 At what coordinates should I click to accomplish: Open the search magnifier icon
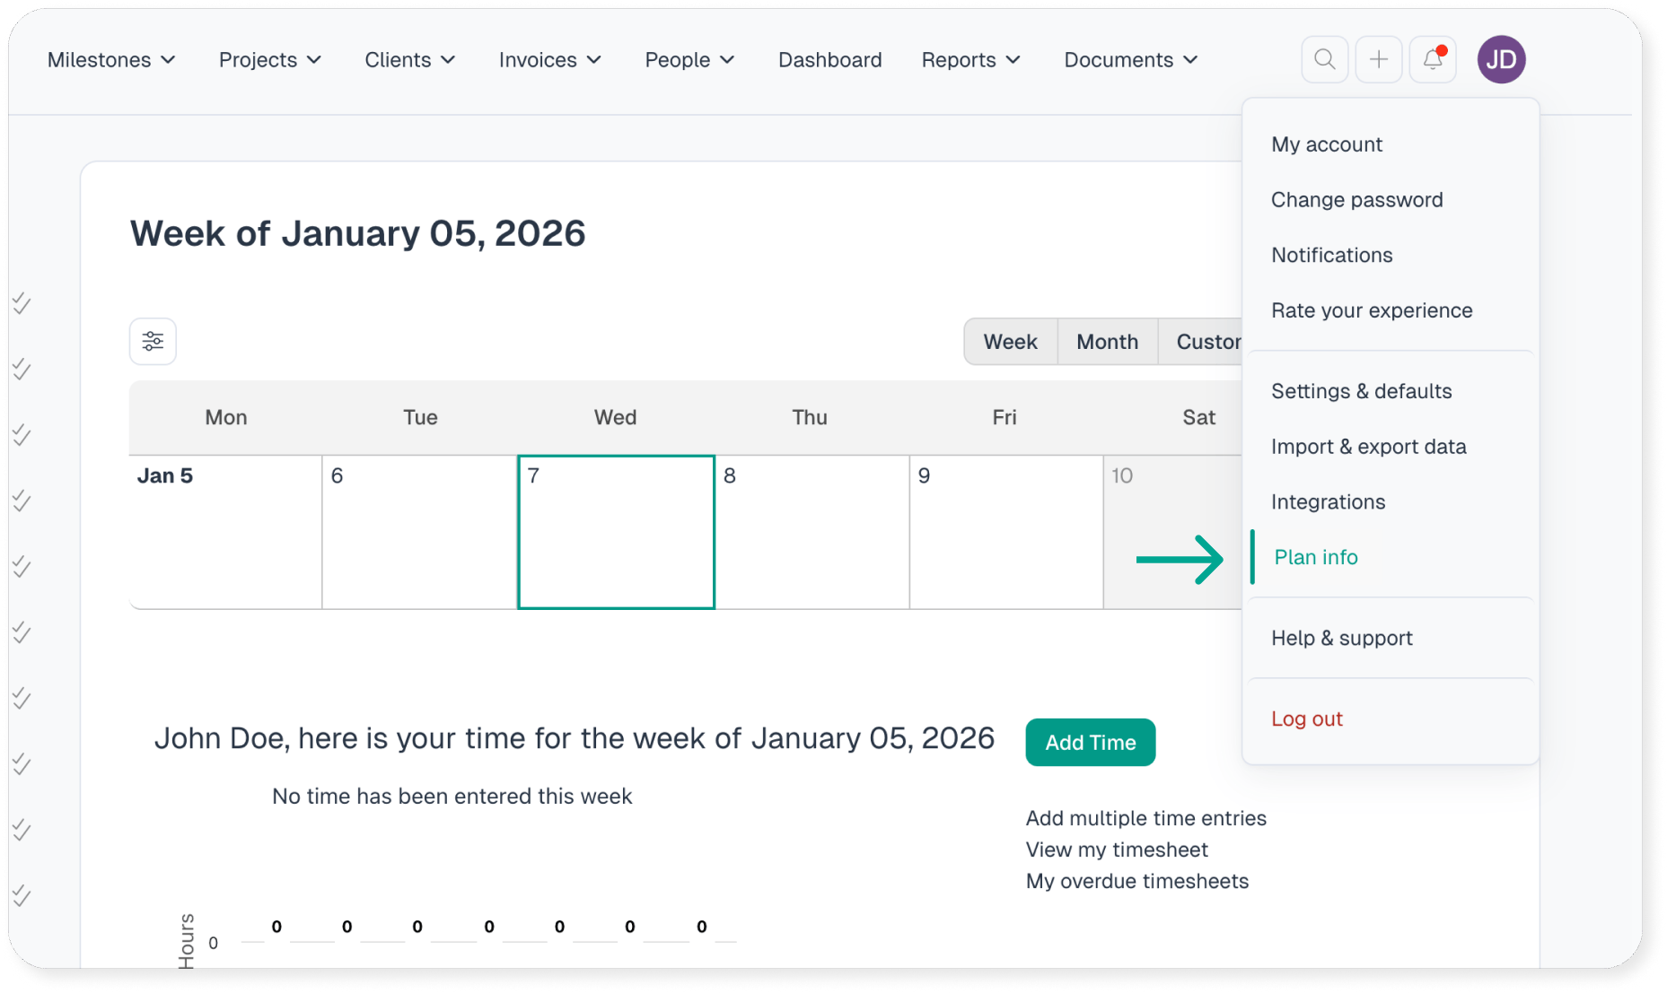1324,60
